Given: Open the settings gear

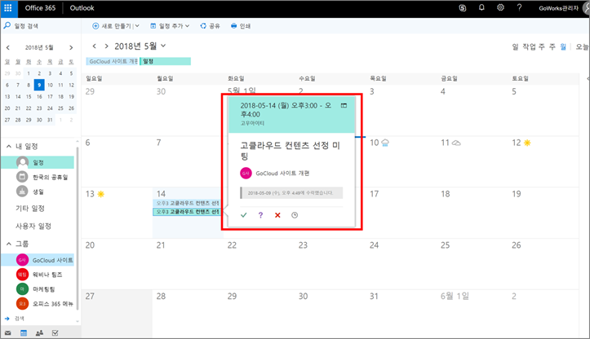Looking at the screenshot, I should 500,8.
